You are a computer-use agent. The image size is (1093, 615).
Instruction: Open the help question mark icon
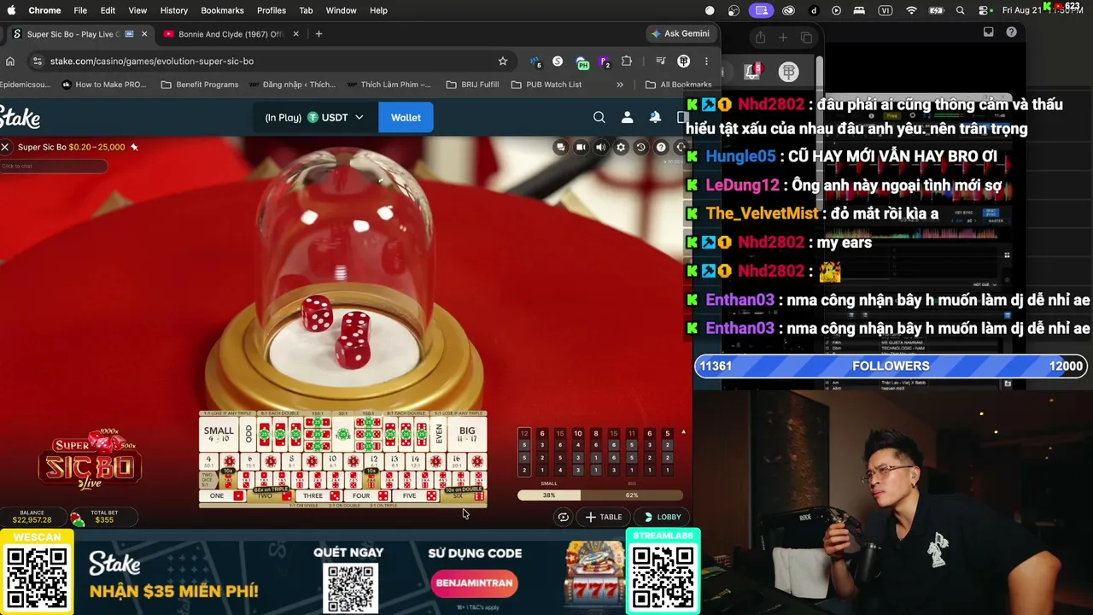pos(661,147)
